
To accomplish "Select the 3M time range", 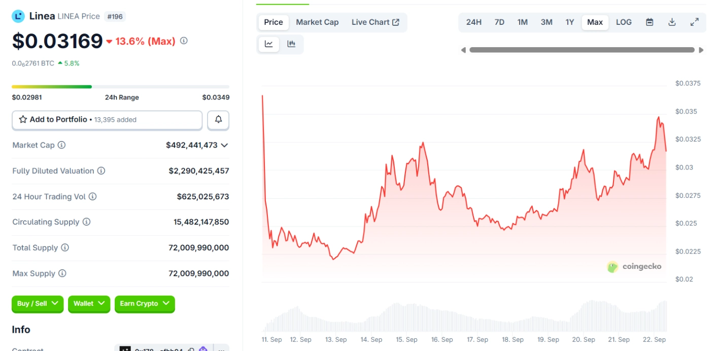I will pyautogui.click(x=547, y=22).
